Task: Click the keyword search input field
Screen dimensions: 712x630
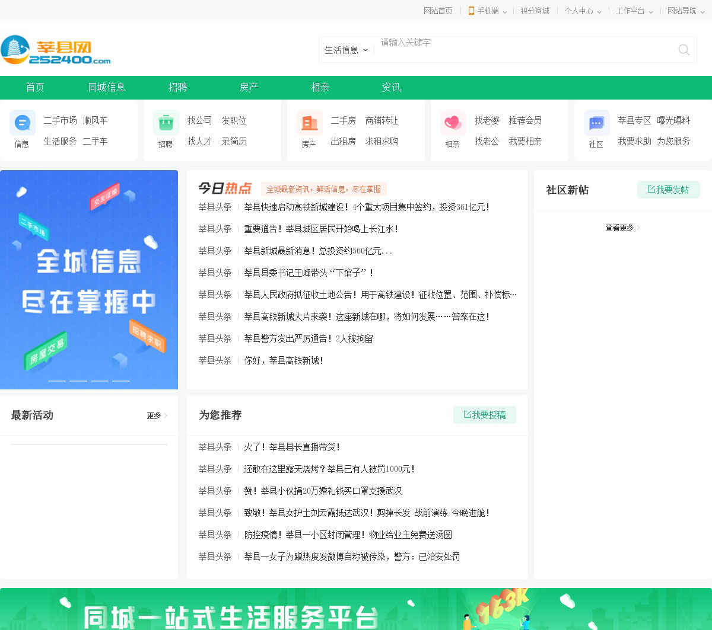Action: [x=522, y=50]
